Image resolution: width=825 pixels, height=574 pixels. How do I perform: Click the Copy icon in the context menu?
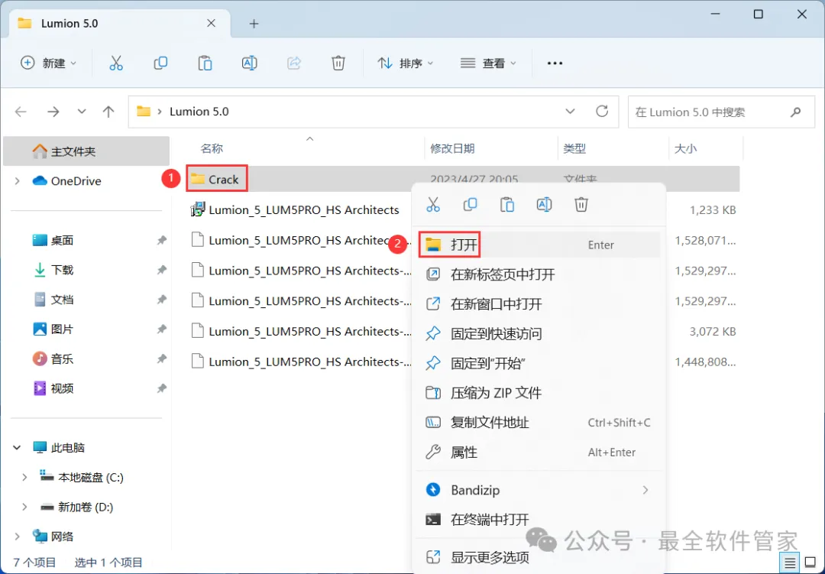pos(470,204)
